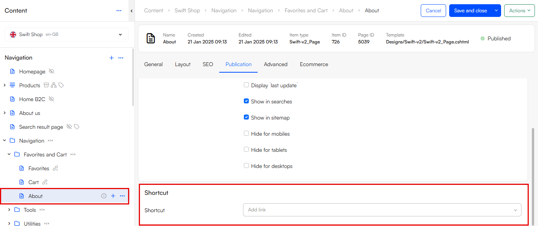Open the Navigation header three-dots menu
The height and width of the screenshot is (226, 538).
coord(121,58)
